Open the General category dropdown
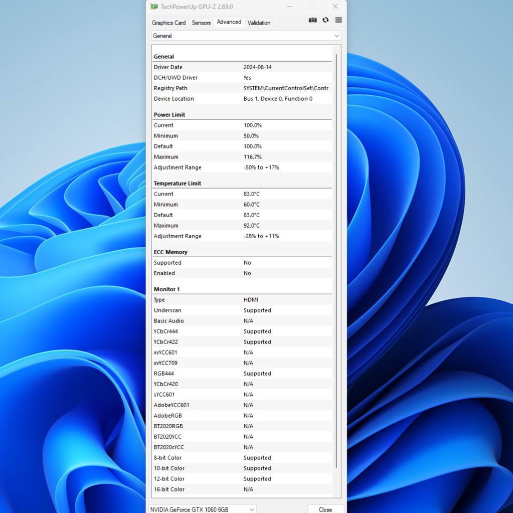 tap(246, 36)
